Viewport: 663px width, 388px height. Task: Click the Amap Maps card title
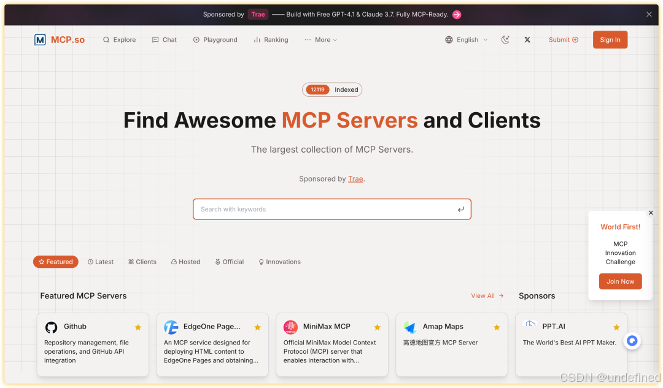point(443,326)
